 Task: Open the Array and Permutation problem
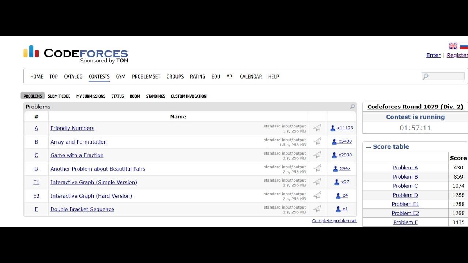click(79, 142)
